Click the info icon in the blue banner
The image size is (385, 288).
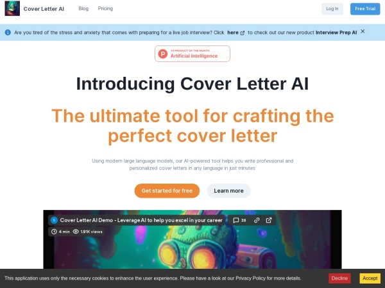8,33
